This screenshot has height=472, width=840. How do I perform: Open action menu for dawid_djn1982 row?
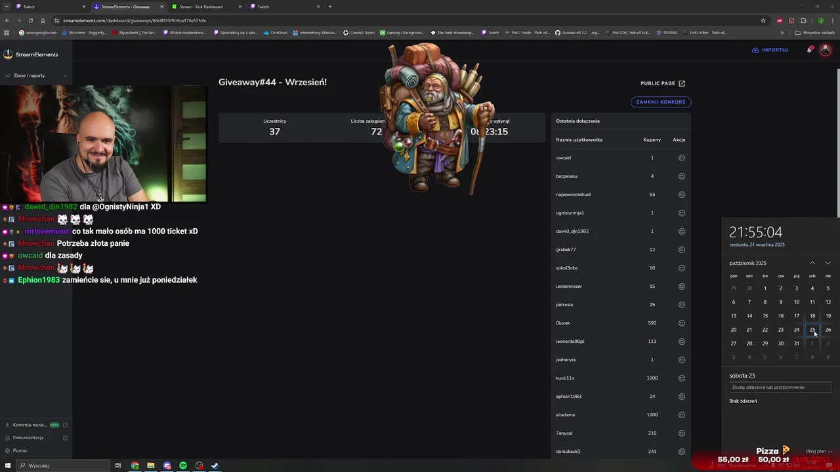[681, 231]
